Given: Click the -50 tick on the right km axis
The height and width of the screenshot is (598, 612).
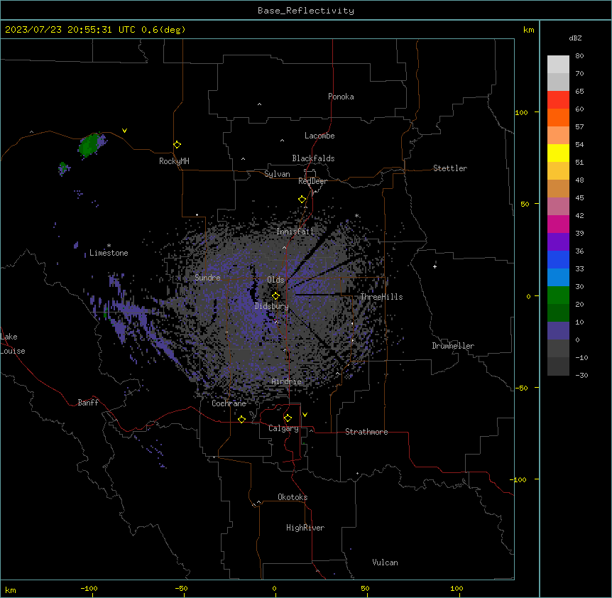Looking at the screenshot, I should tap(521, 388).
